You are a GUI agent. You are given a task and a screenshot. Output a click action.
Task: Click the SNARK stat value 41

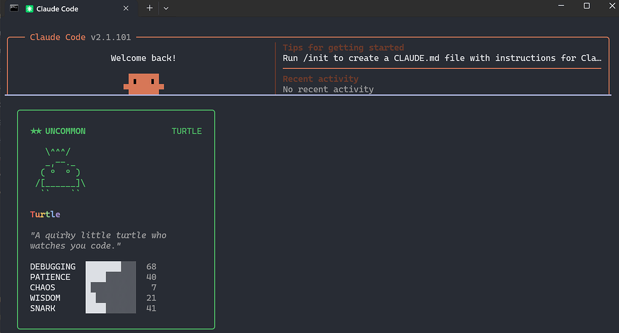click(x=151, y=308)
